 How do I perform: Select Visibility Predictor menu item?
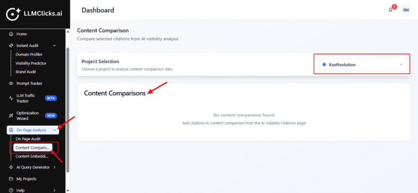(31, 63)
